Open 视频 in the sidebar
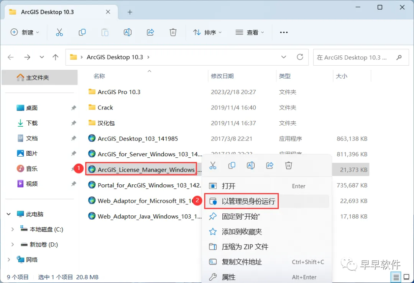 click(32, 184)
